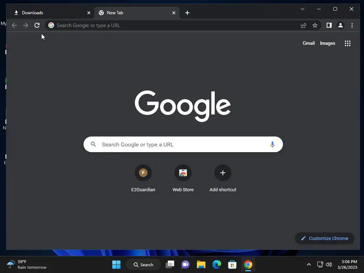
Task: Go forward using the forward arrow
Action: click(x=26, y=25)
